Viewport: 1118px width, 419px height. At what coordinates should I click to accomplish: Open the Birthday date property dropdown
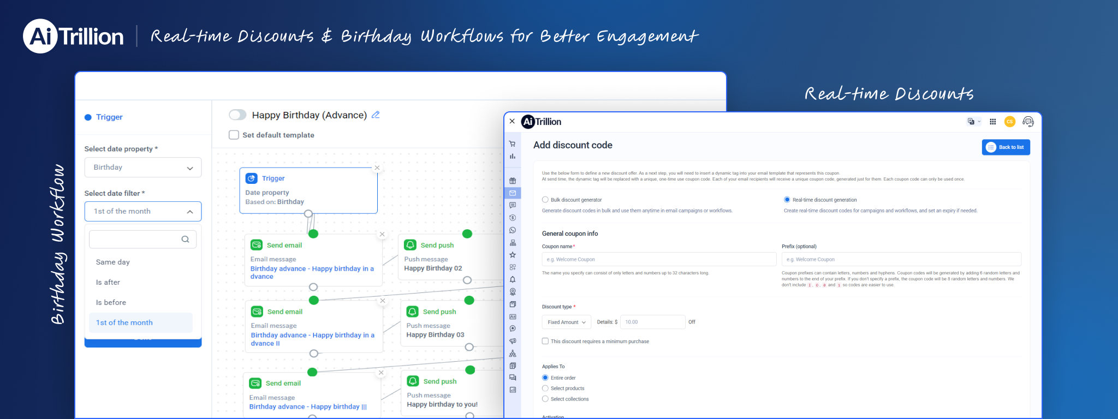coord(143,167)
